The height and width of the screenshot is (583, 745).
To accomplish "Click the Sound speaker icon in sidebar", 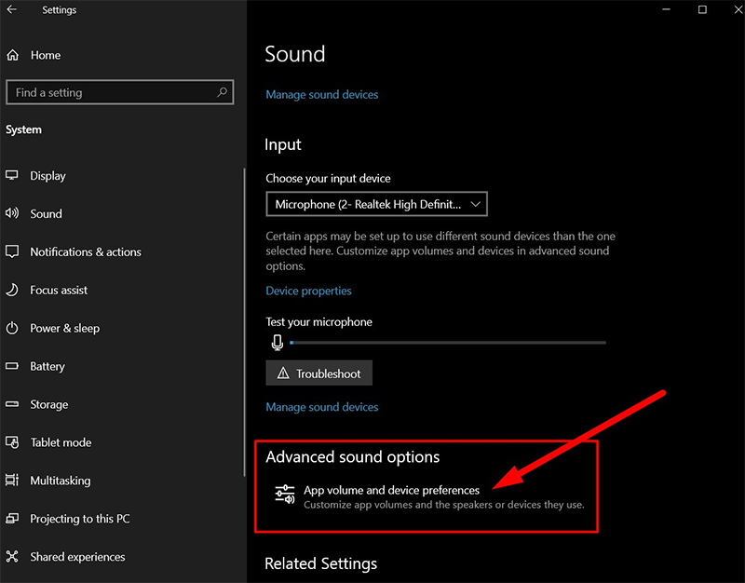I will tap(12, 213).
